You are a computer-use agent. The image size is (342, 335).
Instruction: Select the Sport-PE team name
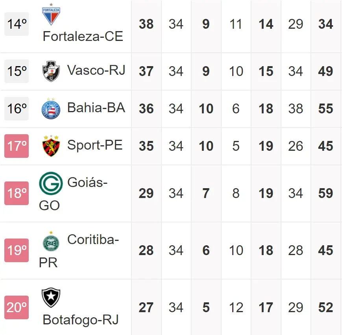[x=95, y=145]
